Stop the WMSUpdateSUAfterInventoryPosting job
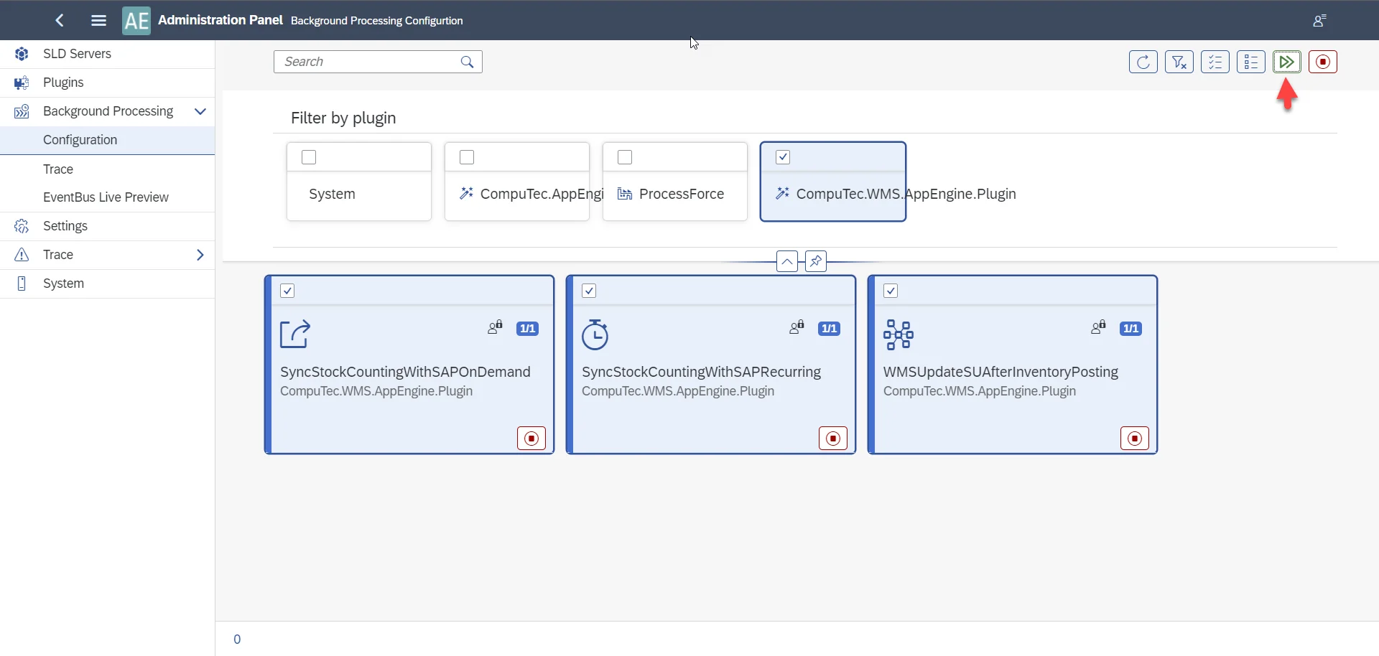 tap(1135, 439)
